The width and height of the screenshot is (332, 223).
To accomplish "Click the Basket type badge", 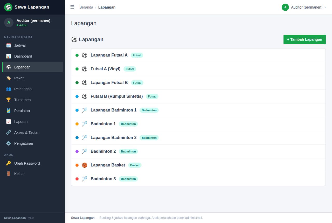I will tap(135, 165).
